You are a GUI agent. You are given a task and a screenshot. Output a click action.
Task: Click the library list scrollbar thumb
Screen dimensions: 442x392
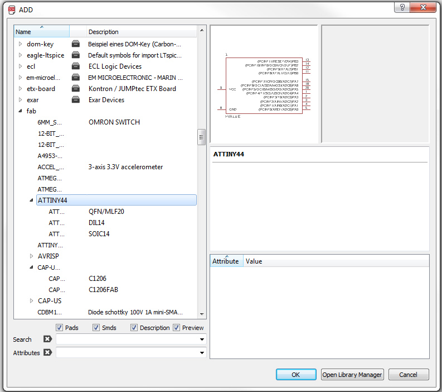tap(201, 137)
